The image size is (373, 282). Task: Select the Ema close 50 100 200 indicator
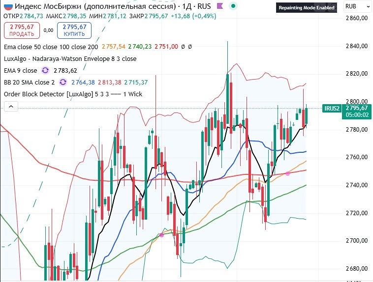[x=51, y=47]
